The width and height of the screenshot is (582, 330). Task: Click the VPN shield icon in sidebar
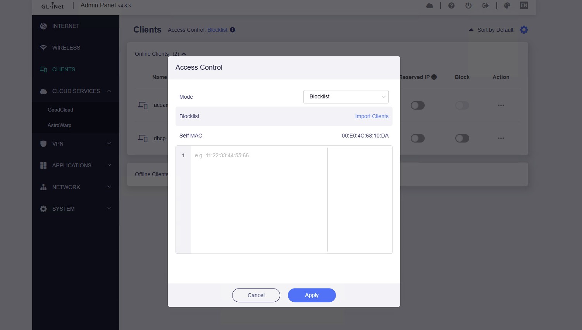(43, 144)
